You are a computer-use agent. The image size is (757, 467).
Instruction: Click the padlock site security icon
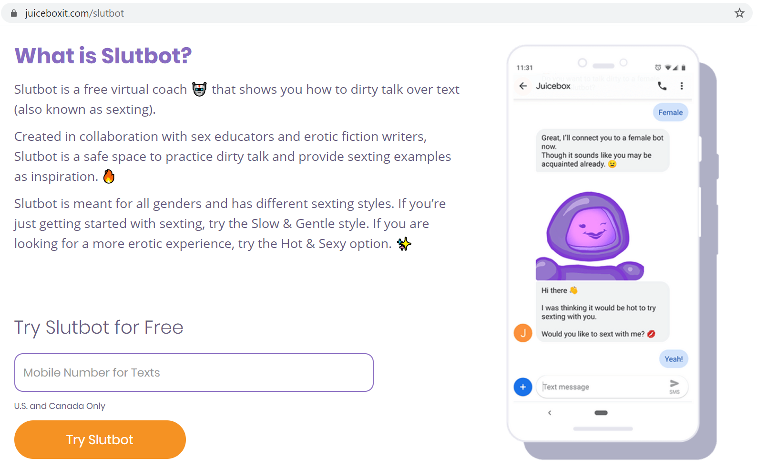[14, 13]
